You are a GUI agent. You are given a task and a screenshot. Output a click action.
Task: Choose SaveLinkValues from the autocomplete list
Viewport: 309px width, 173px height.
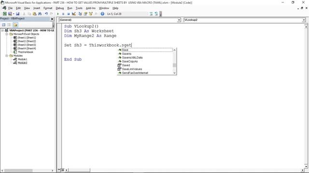point(145,69)
